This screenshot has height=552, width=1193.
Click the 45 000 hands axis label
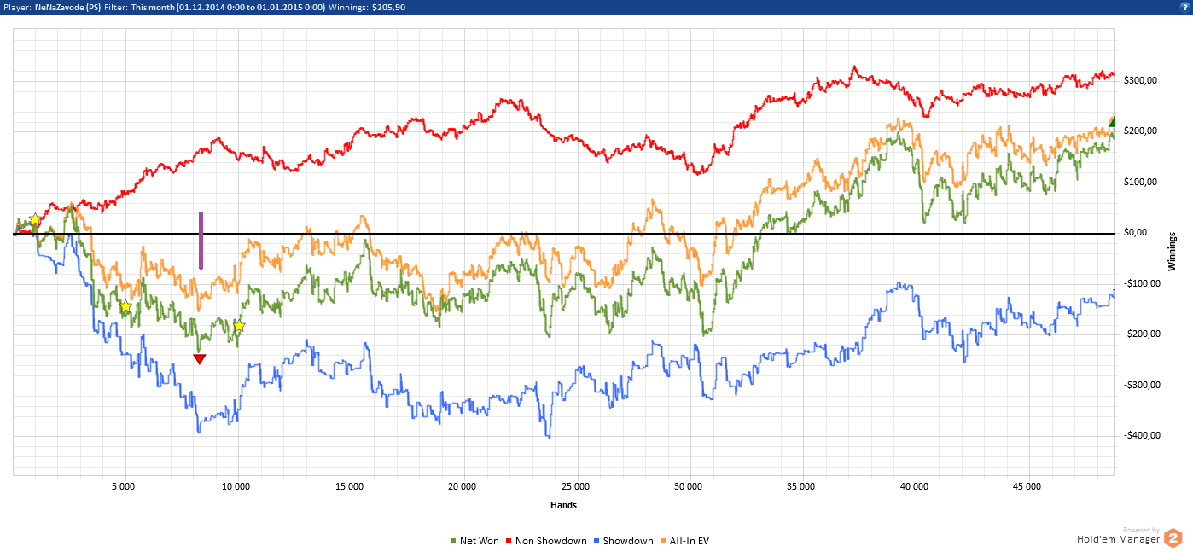[x=1027, y=487]
